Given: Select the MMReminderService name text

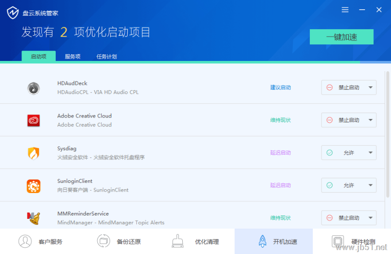Looking at the screenshot, I should [x=83, y=214].
